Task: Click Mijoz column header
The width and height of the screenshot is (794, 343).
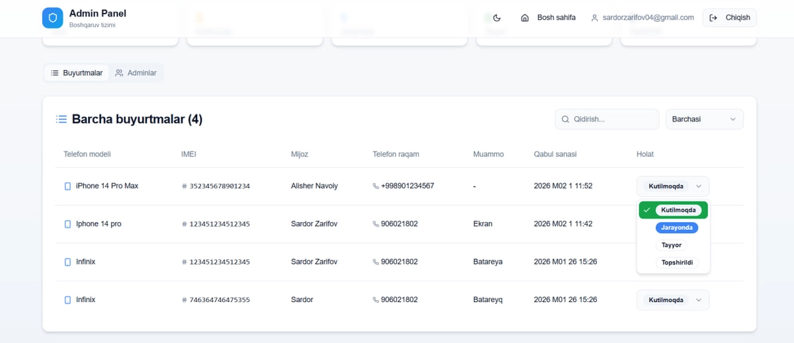Action: [x=300, y=154]
